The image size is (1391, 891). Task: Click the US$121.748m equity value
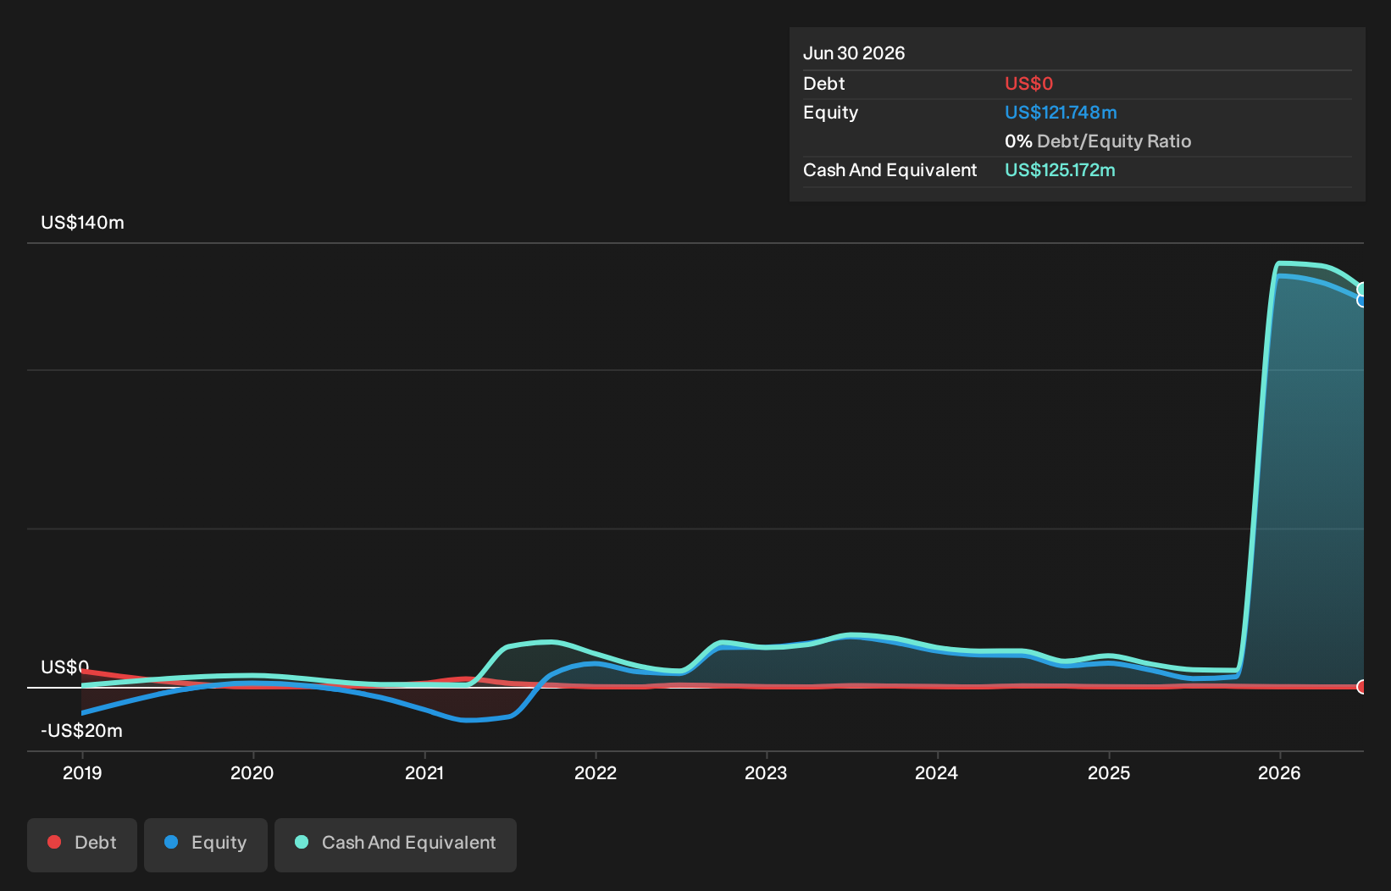[1061, 113]
